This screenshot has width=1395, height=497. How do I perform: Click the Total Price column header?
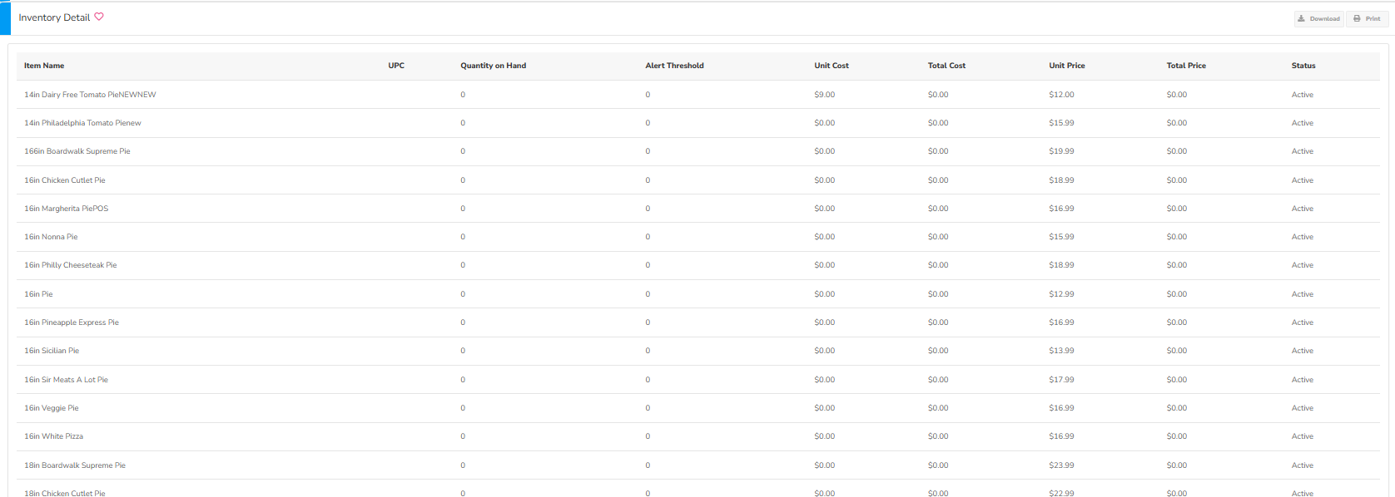[1185, 66]
